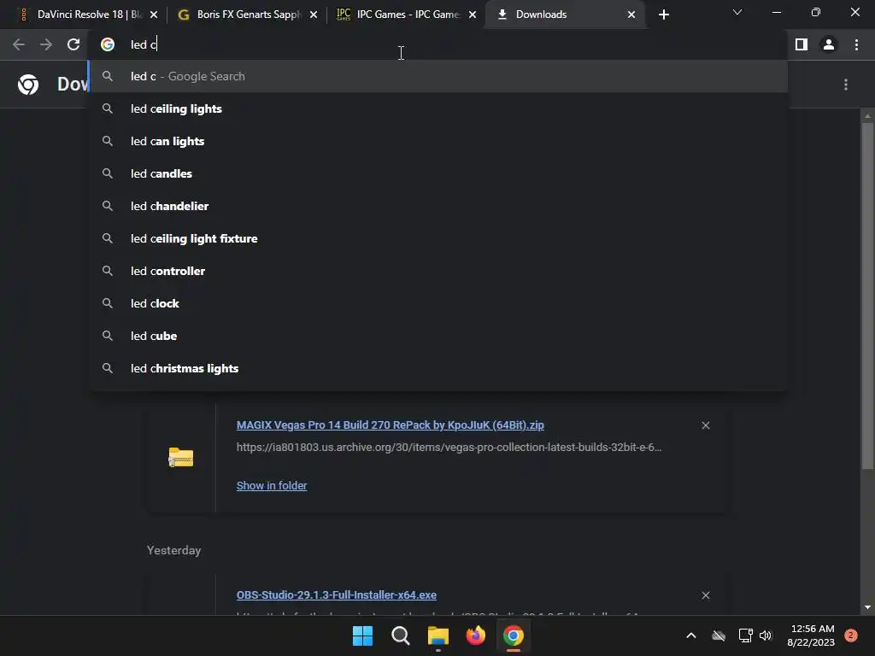
Task: Select 'led c - Google Search' suggestion
Action: [438, 76]
